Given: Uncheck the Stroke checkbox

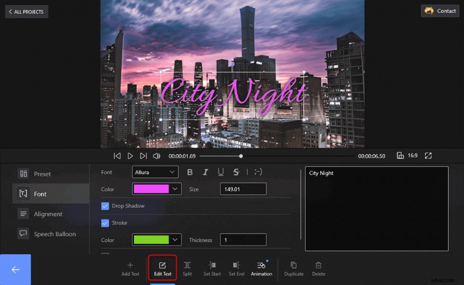Looking at the screenshot, I should click(x=105, y=223).
